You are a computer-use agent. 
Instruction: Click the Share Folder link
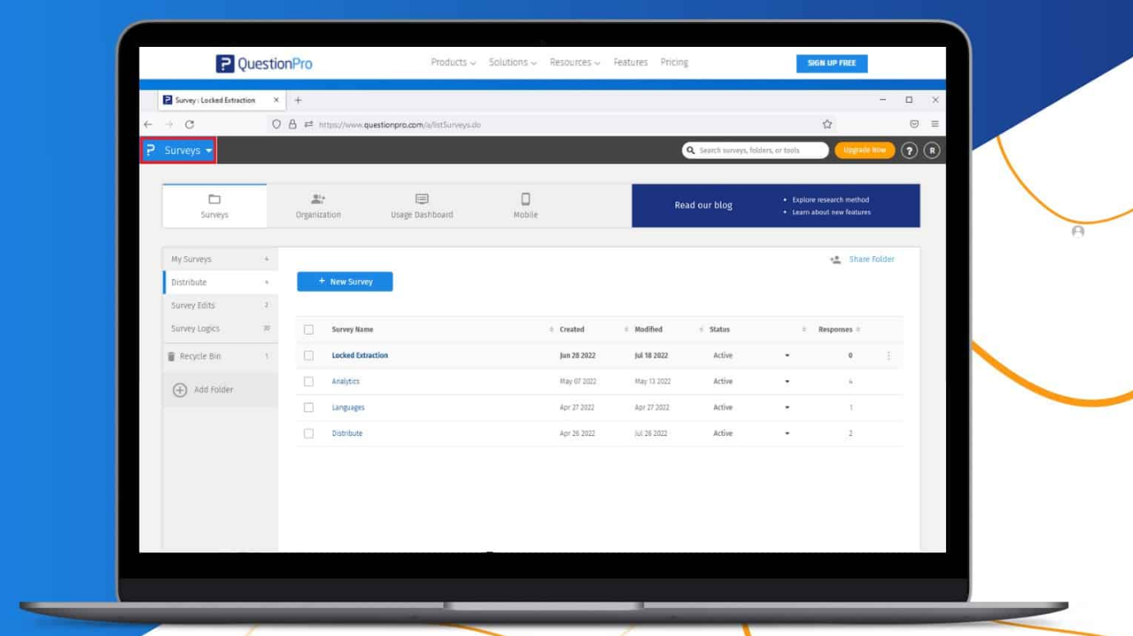871,260
